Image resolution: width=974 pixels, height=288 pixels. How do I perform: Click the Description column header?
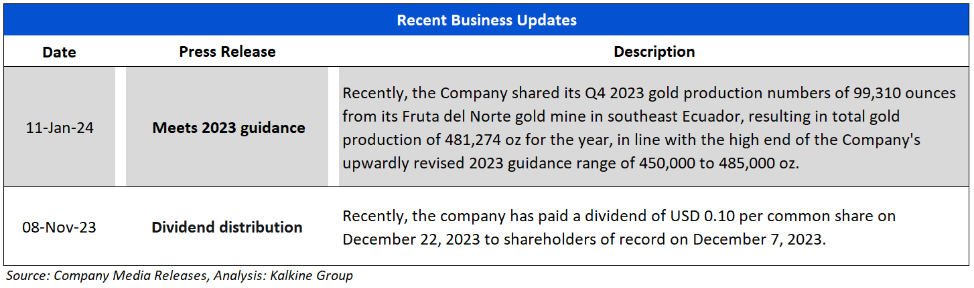tap(654, 51)
